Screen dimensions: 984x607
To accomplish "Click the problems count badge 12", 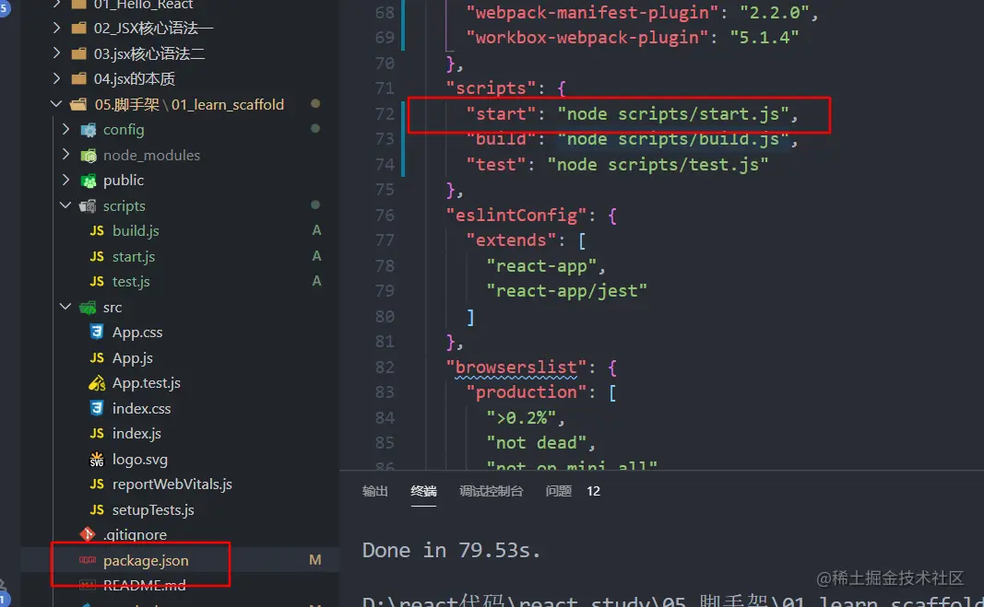I will pyautogui.click(x=594, y=491).
